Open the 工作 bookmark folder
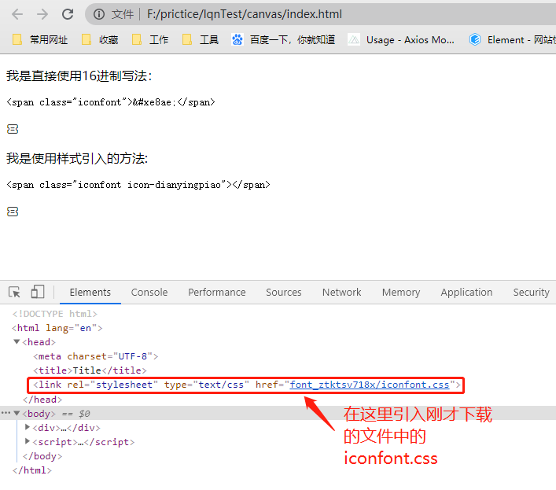The height and width of the screenshot is (490, 556). (150, 39)
